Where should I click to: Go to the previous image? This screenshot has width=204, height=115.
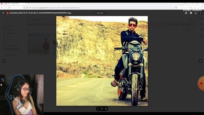[4, 61]
